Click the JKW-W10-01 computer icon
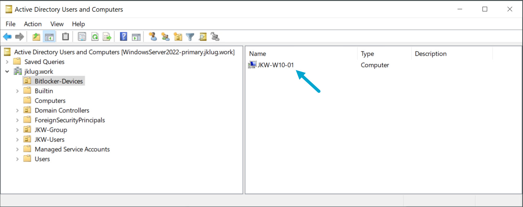Viewport: 523px width, 207px height. coord(252,65)
